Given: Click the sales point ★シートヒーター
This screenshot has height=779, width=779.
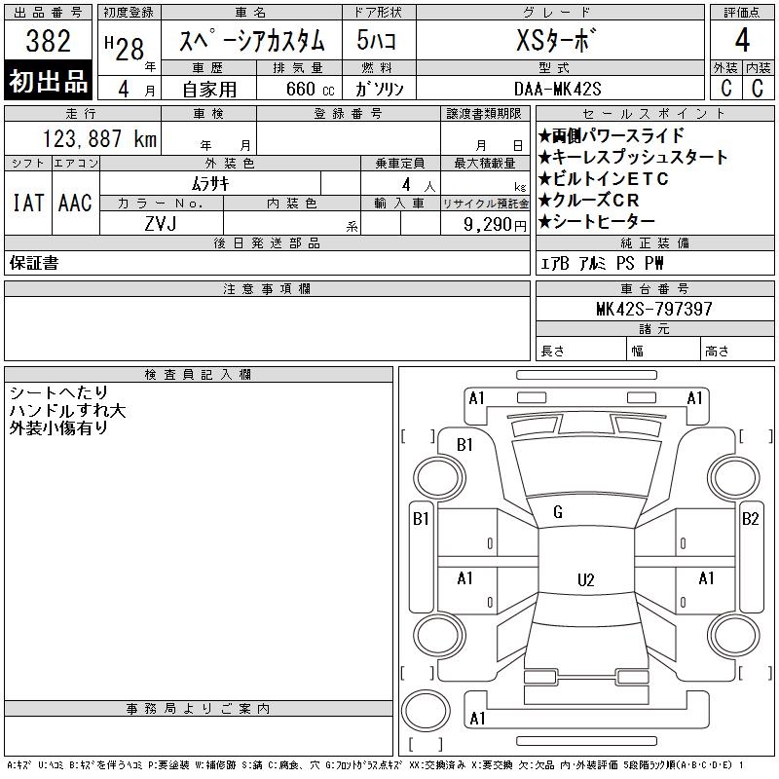Looking at the screenshot, I should pos(597,221).
